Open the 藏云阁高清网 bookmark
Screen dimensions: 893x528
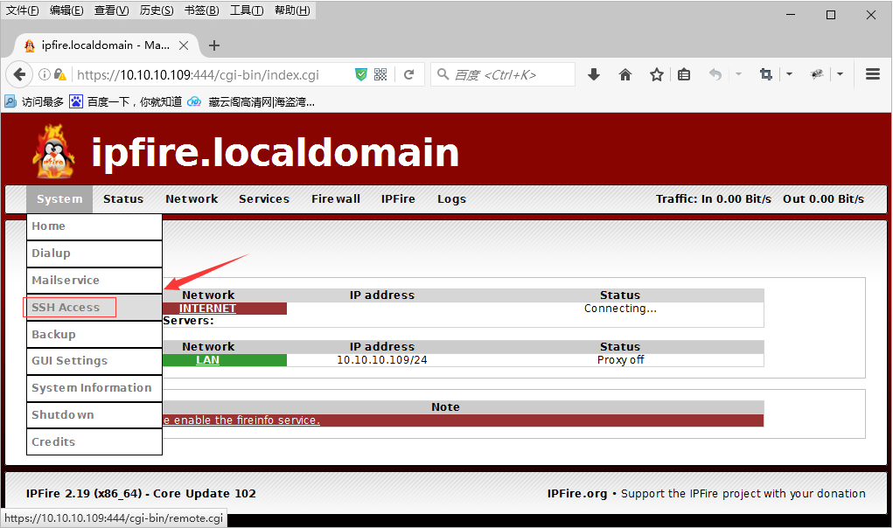251,102
